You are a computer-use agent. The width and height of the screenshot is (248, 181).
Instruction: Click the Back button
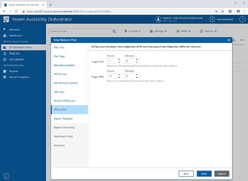coord(186,174)
